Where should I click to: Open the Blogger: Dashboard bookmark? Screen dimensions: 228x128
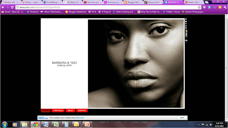(76, 12)
